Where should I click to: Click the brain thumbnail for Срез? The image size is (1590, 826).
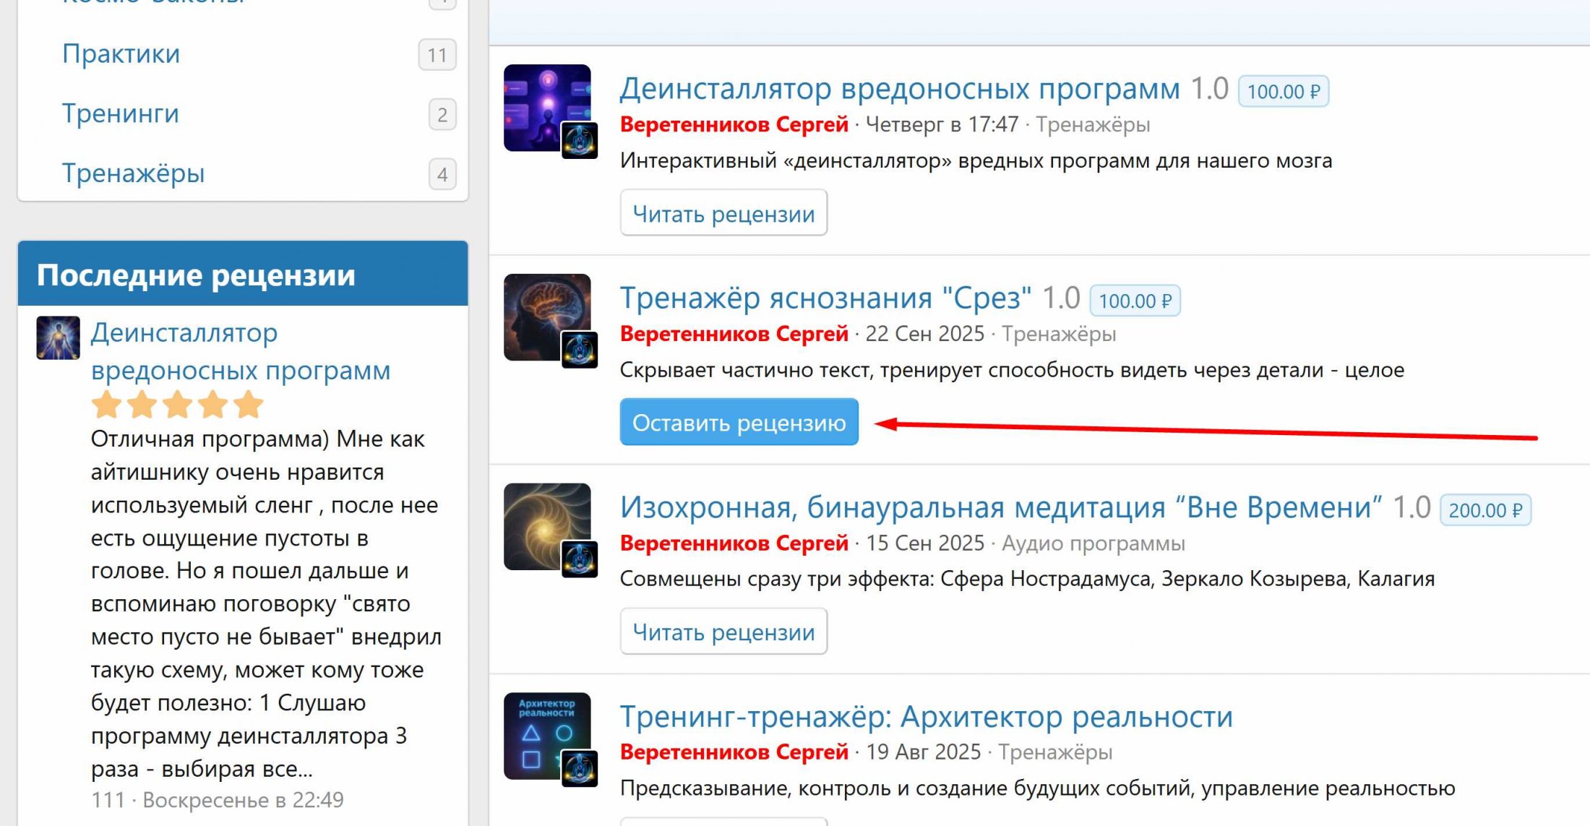[541, 309]
